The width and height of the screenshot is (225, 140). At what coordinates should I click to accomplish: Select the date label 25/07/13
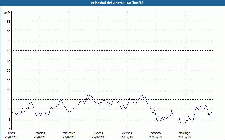98,137
